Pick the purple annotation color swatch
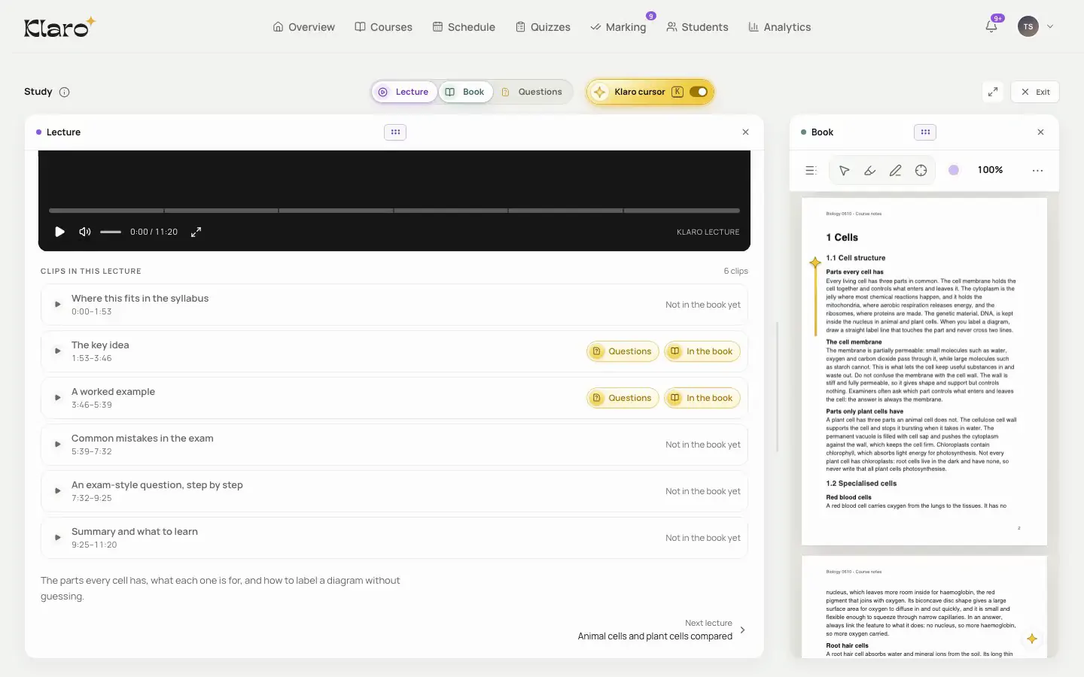This screenshot has height=677, width=1084. click(x=954, y=170)
